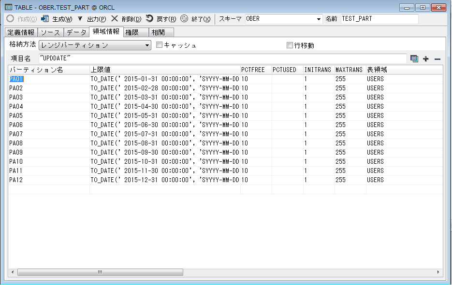Open the 格納方法 dropdown

[x=147, y=45]
